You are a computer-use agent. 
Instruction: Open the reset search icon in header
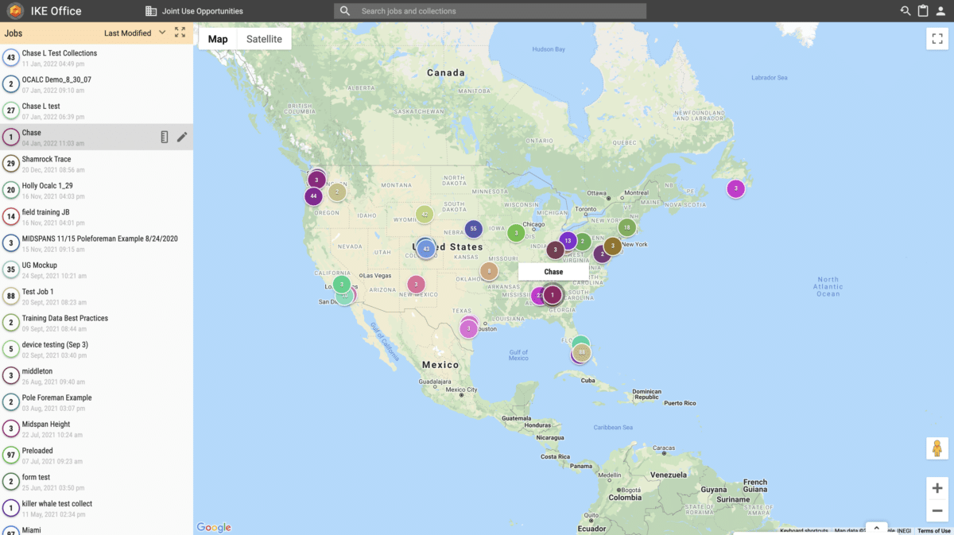pyautogui.click(x=906, y=11)
